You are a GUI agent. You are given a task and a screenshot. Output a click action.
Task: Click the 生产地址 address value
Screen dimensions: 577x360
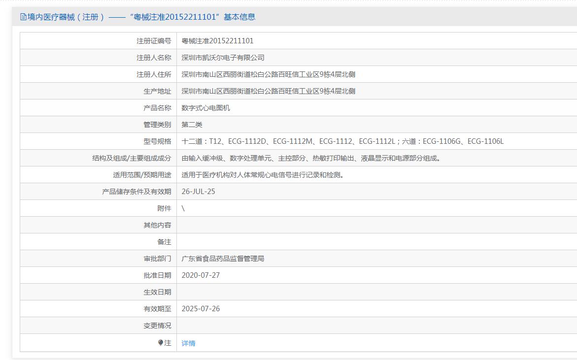click(268, 91)
